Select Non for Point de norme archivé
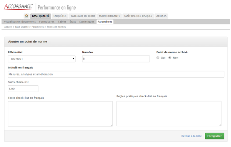This screenshot has height=147, width=231. (170, 58)
